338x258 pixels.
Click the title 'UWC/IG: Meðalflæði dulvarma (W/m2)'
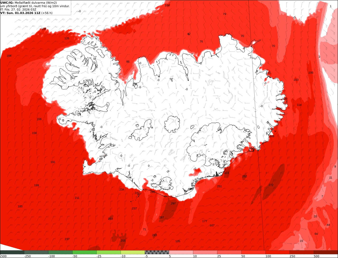[x=29, y=3]
